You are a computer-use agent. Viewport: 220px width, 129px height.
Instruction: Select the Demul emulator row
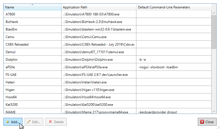tap(107, 52)
